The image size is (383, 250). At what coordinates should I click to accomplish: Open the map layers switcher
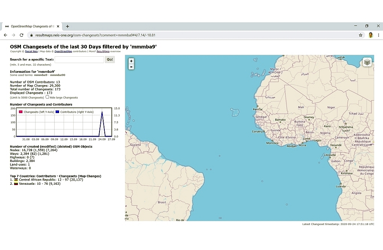point(367,62)
